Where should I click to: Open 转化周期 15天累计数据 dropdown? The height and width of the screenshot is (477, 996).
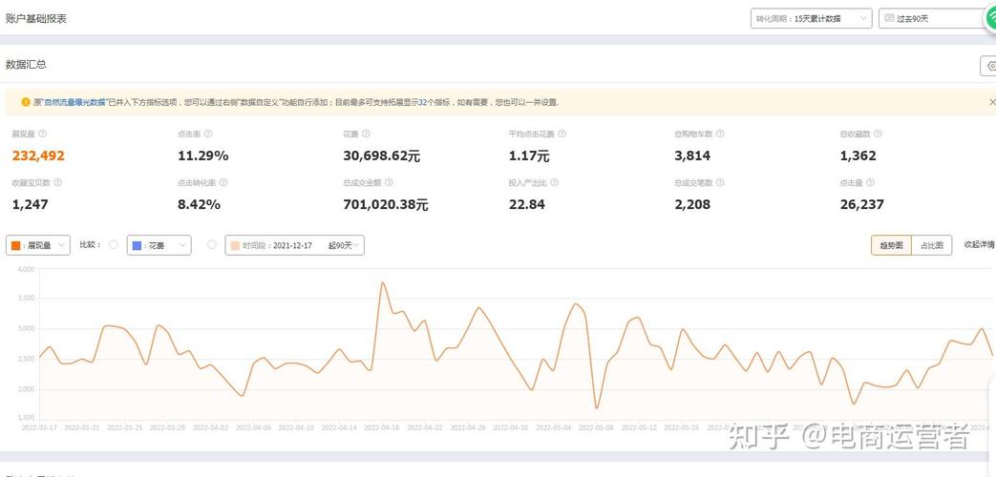(x=811, y=18)
